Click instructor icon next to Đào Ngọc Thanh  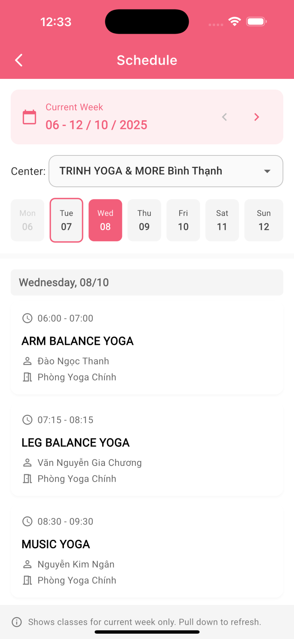[x=28, y=361]
